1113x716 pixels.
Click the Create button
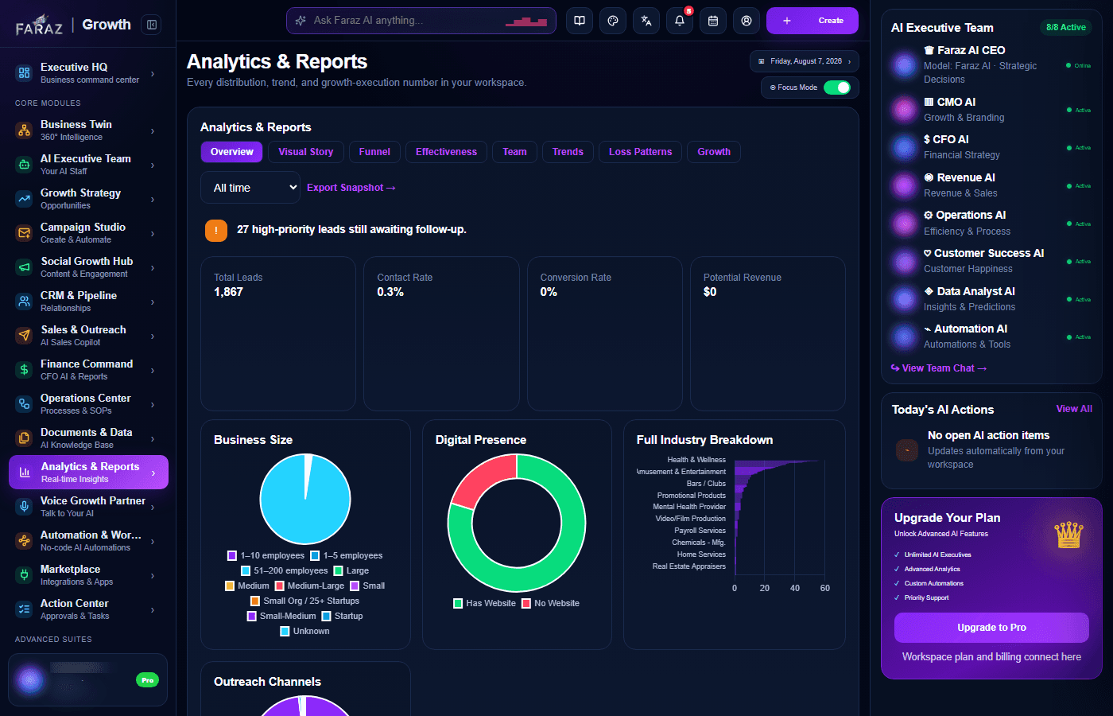(812, 21)
